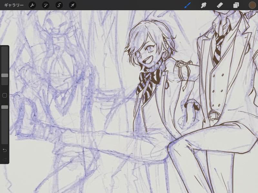Image resolution: width=258 pixels, height=193 pixels.
Task: Select the Smudge finger tool
Action: (203, 5)
